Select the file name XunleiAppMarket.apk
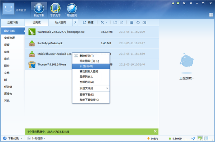The width and height of the screenshot is (215, 142). 50,43
